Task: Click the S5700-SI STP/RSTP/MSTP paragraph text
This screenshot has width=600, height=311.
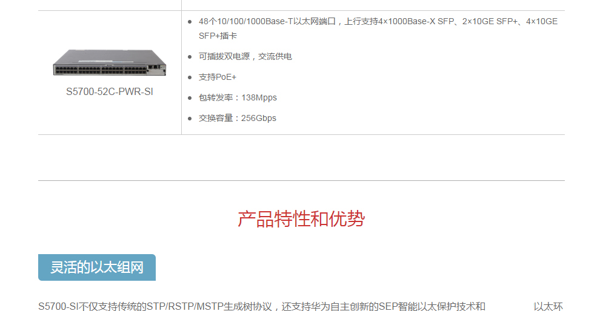Action: (262, 306)
